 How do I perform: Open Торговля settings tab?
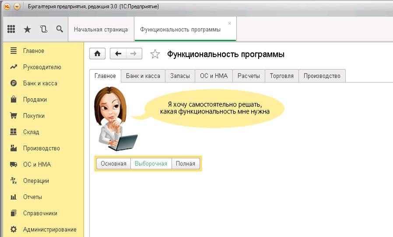tap(282, 76)
